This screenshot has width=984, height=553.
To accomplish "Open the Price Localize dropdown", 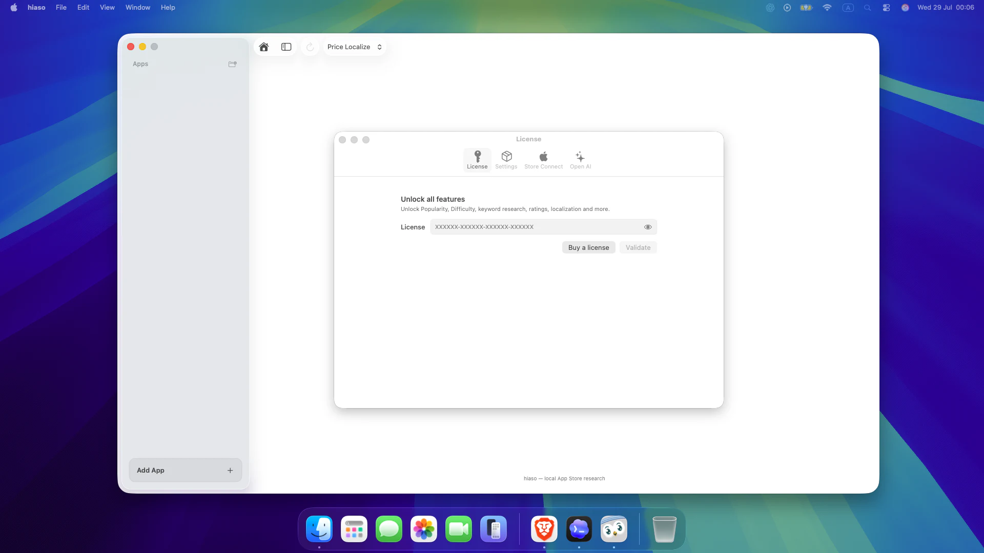I will (x=355, y=47).
